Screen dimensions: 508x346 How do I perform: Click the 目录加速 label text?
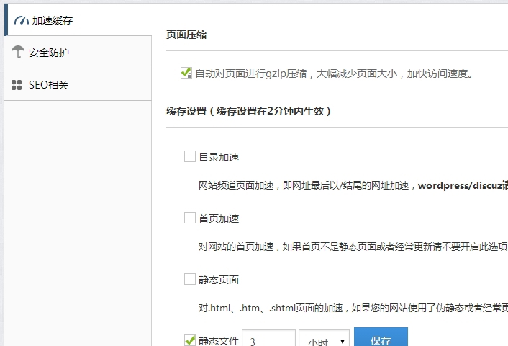click(x=219, y=157)
